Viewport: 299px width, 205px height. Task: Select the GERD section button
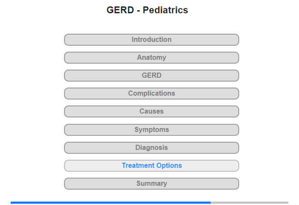[151, 76]
